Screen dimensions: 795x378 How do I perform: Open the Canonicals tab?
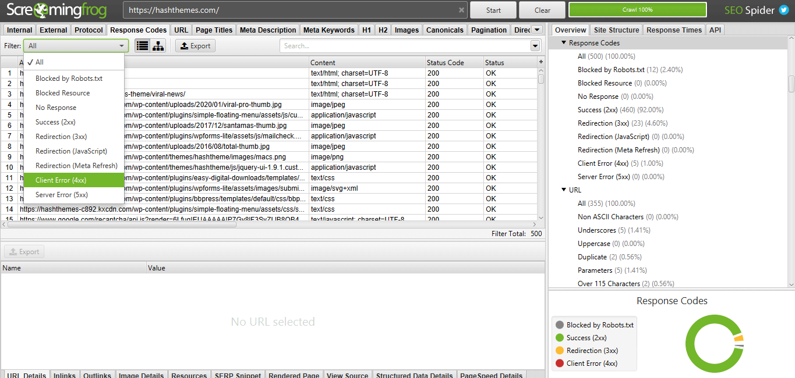point(445,30)
